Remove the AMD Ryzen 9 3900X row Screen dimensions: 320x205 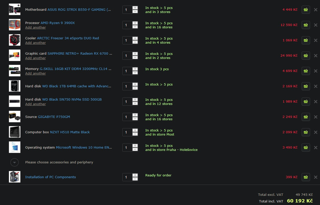(316, 25)
